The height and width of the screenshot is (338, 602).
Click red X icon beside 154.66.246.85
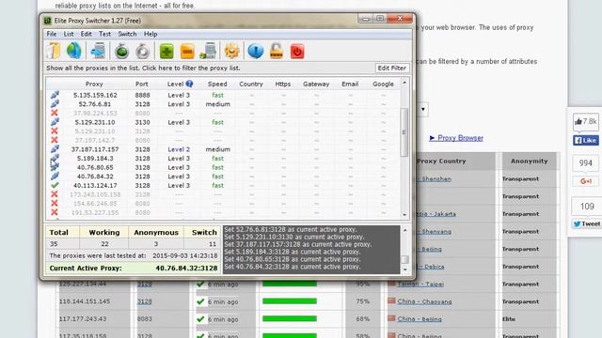tap(55, 203)
